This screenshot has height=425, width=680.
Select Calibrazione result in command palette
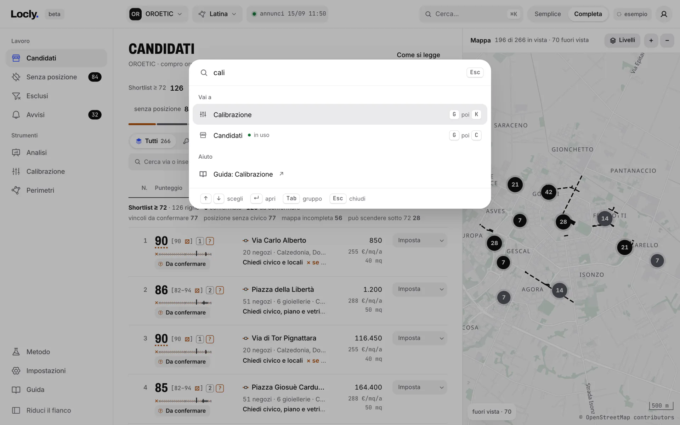340,114
